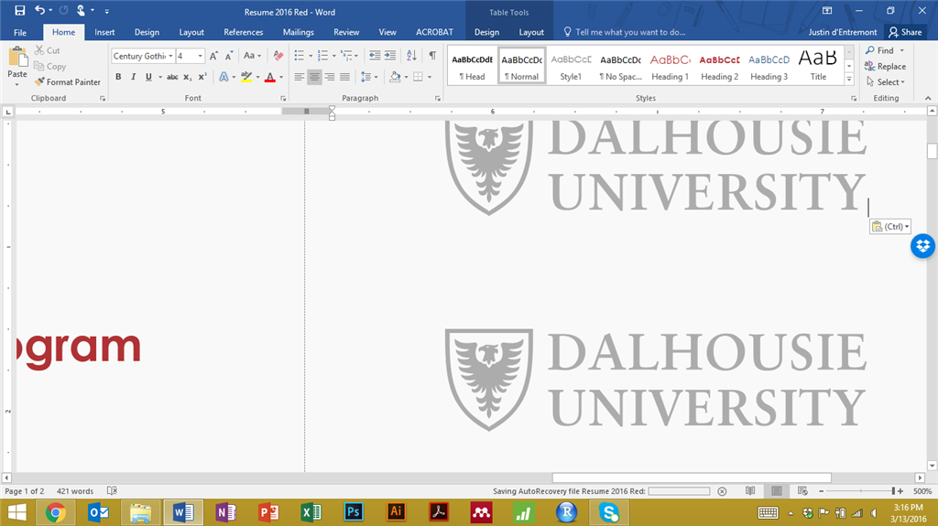Align text left
The image size is (938, 526).
coord(300,77)
